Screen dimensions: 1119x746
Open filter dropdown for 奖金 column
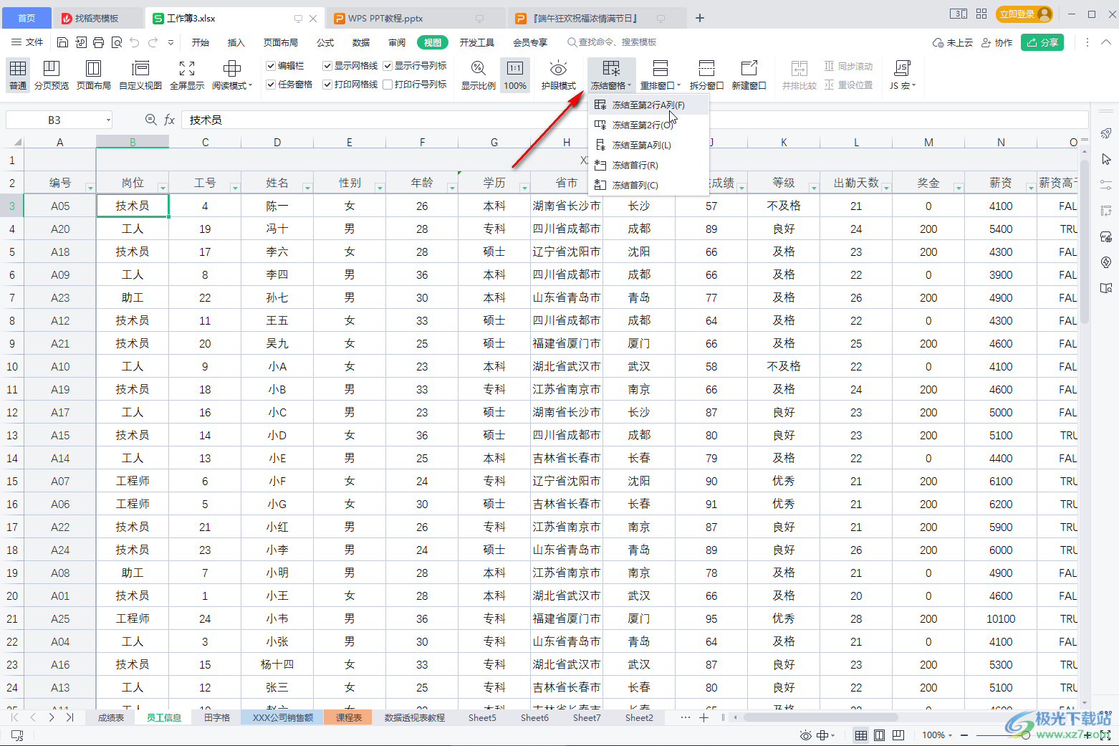[x=959, y=188]
